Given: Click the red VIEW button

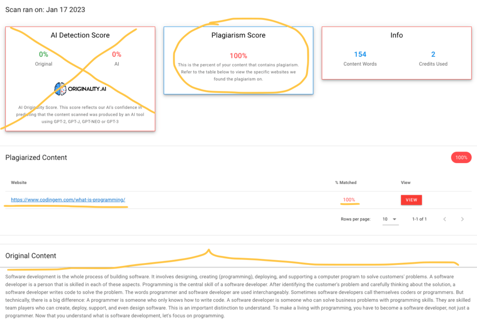Looking at the screenshot, I should (x=411, y=200).
